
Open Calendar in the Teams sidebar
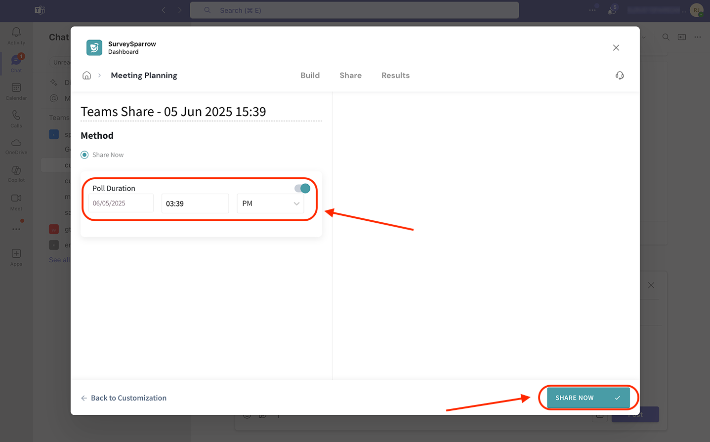pos(16,91)
